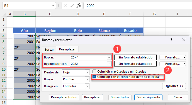Click the Blanco header cell
Image resolution: width=192 pixels, height=105 pixels.
click(x=104, y=30)
